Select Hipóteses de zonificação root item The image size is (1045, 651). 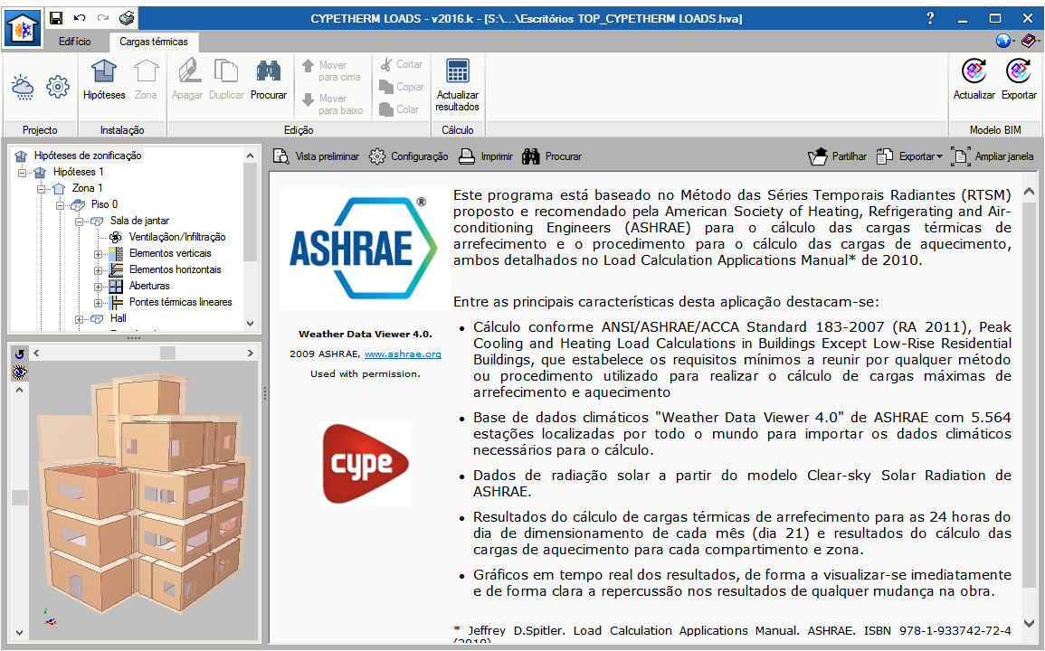(x=88, y=156)
